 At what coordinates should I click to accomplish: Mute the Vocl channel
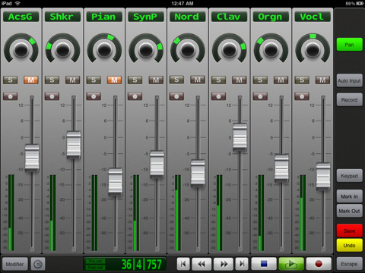(322, 80)
